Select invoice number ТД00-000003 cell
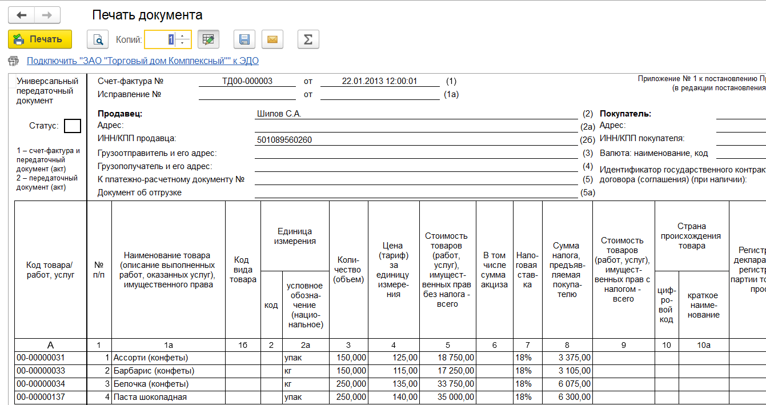The height and width of the screenshot is (405, 766). [247, 81]
